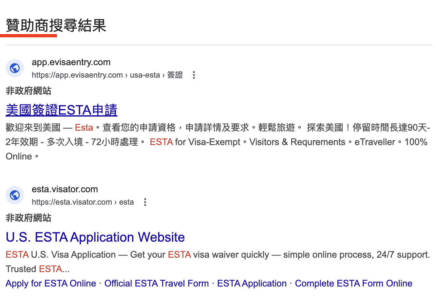The image size is (435, 296).
Task: Click the 贊助商搜尋結果 heading
Action: [x=56, y=26]
